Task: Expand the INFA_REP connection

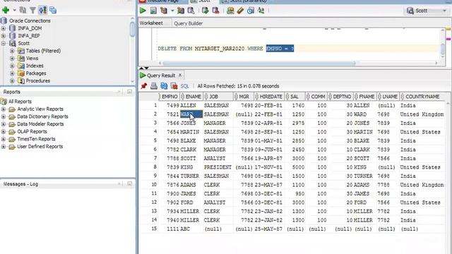Action: click(x=4, y=36)
